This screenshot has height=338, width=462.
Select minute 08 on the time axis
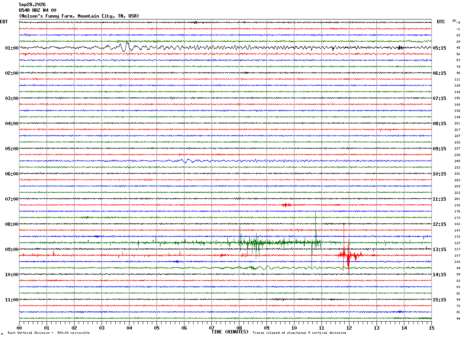tap(239, 328)
